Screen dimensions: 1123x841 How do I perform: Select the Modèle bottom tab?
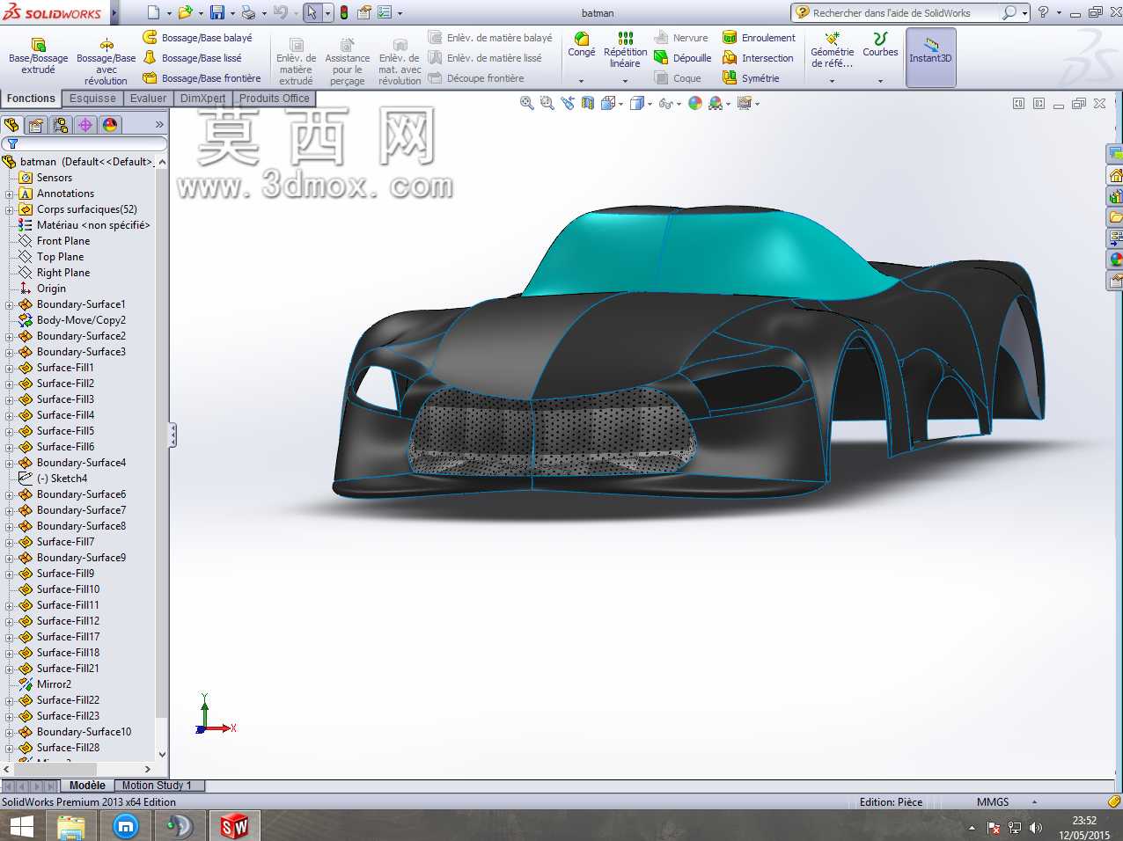pos(87,786)
